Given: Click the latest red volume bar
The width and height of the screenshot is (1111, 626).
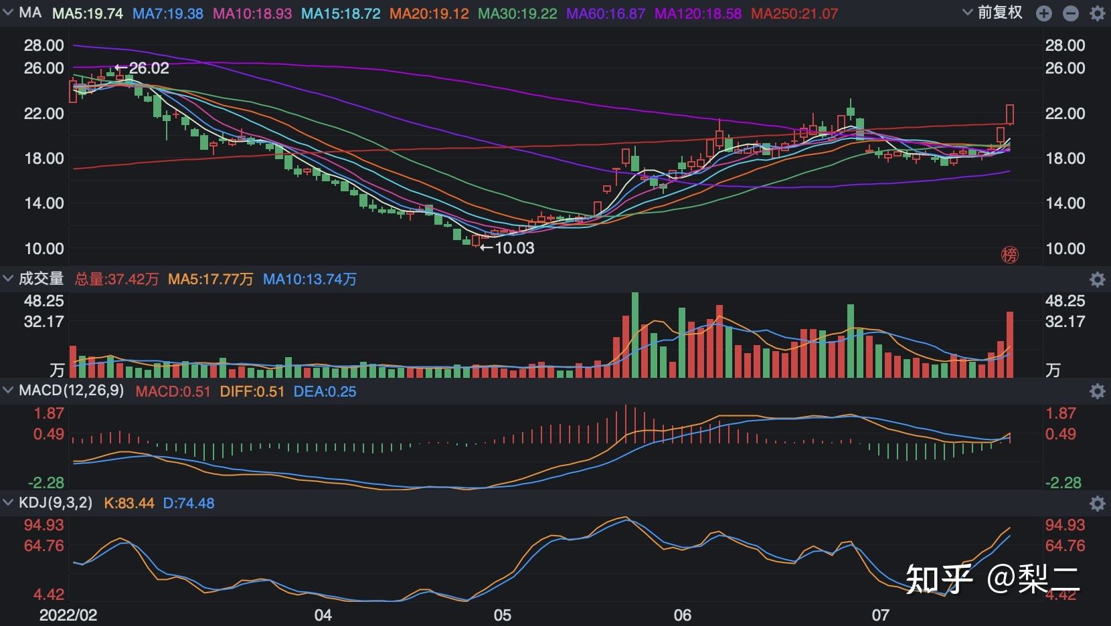Looking at the screenshot, I should tap(1010, 344).
